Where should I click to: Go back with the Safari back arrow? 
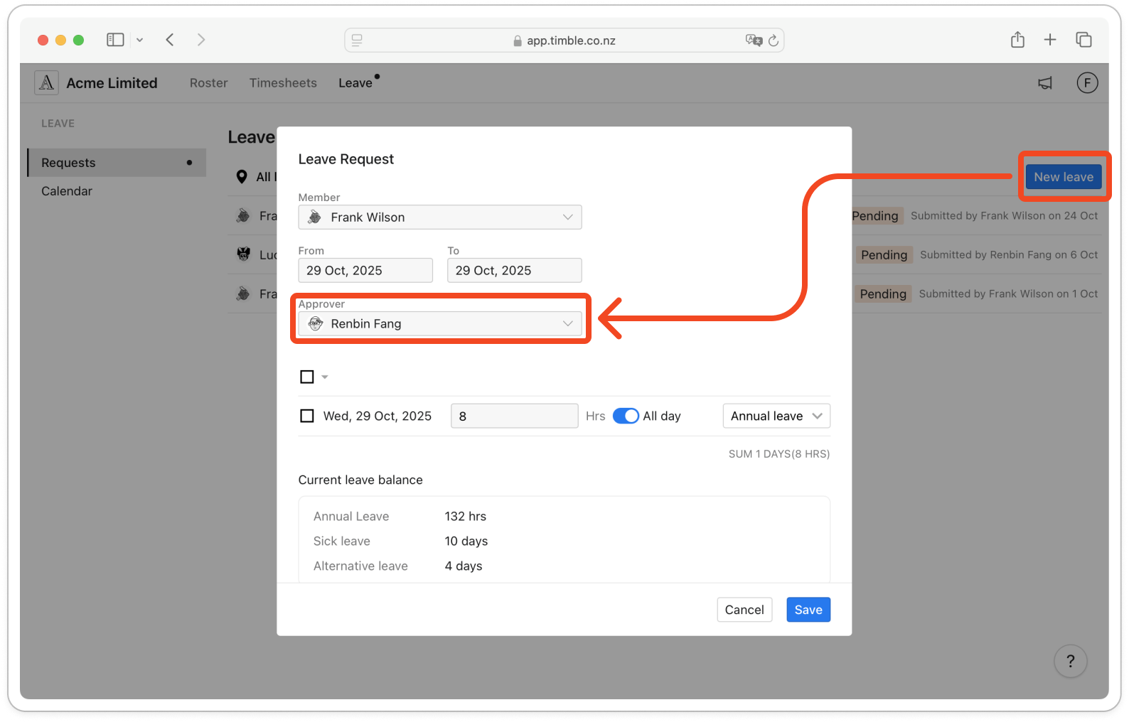tap(170, 40)
